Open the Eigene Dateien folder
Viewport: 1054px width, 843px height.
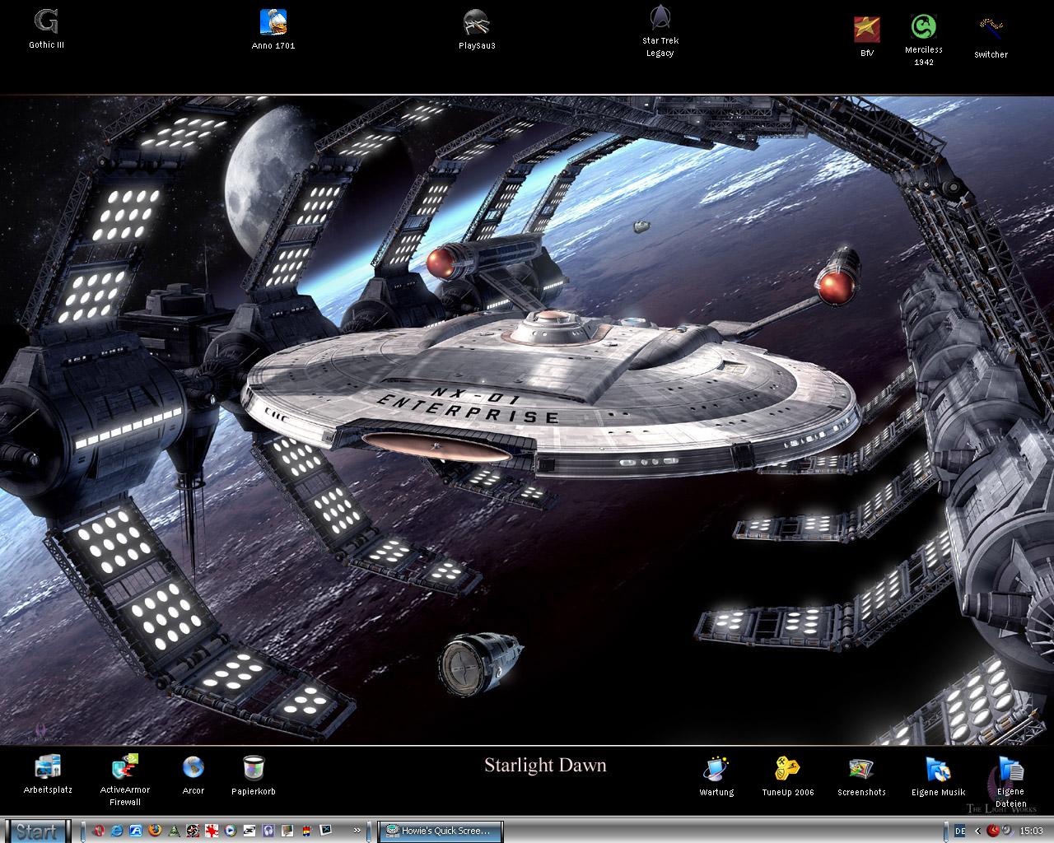1010,782
